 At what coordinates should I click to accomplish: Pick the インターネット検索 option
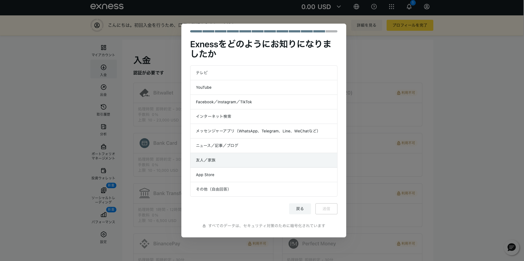tap(264, 116)
